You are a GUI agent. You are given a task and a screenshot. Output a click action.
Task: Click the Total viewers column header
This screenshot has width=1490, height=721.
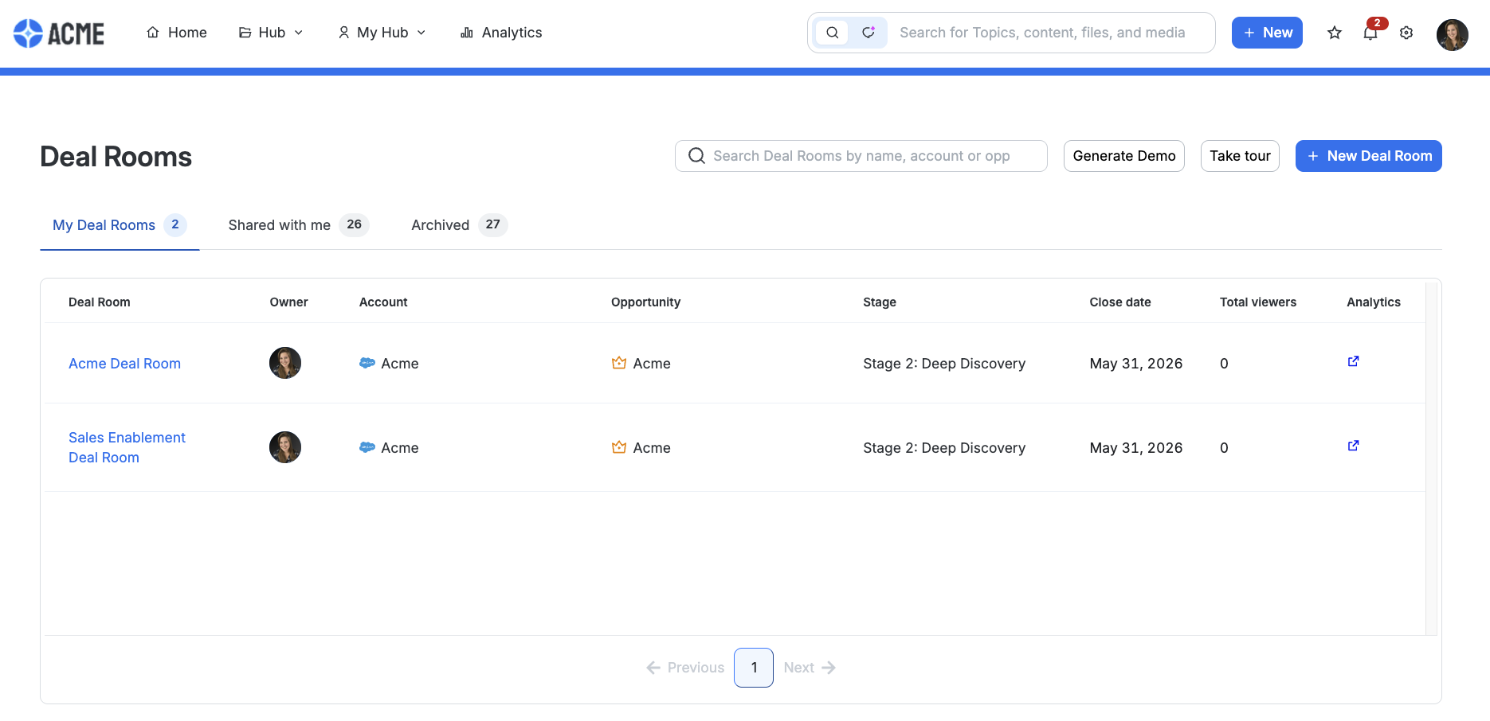(x=1258, y=302)
